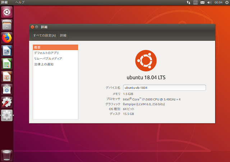
Task: Open the session power gear menu
Action: 227,3
